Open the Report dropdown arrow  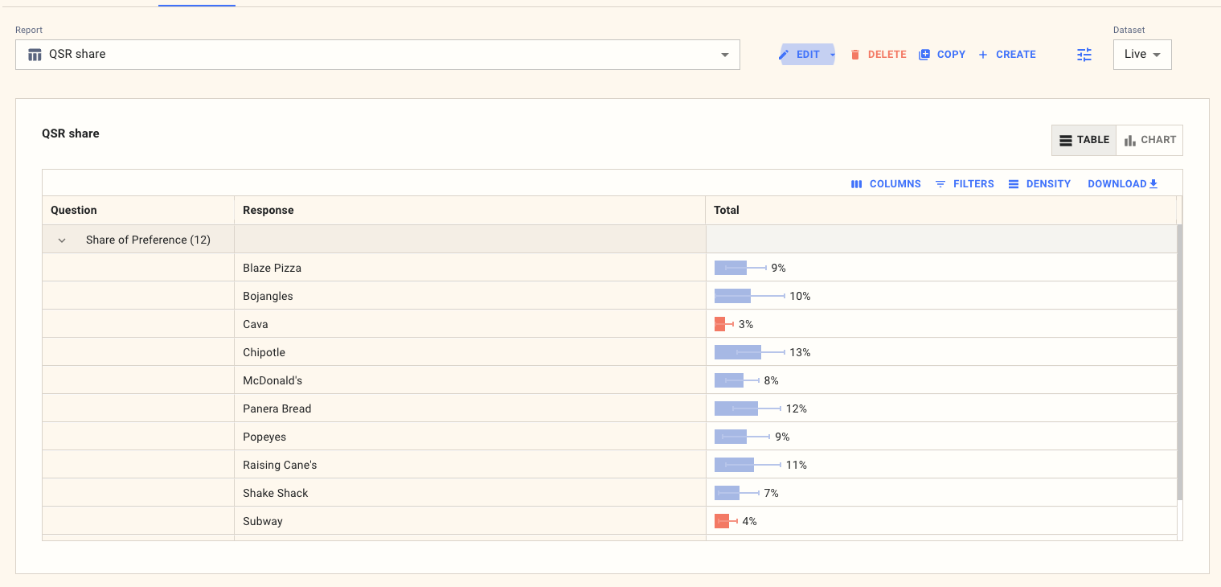[725, 55]
